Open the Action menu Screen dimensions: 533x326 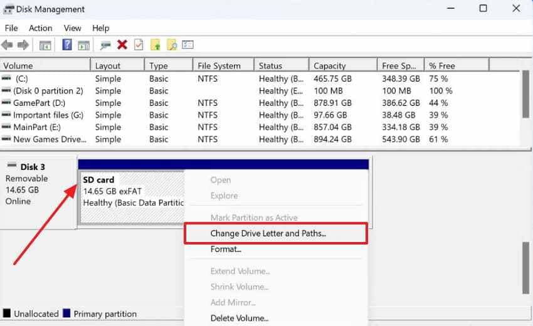pyautogui.click(x=41, y=28)
